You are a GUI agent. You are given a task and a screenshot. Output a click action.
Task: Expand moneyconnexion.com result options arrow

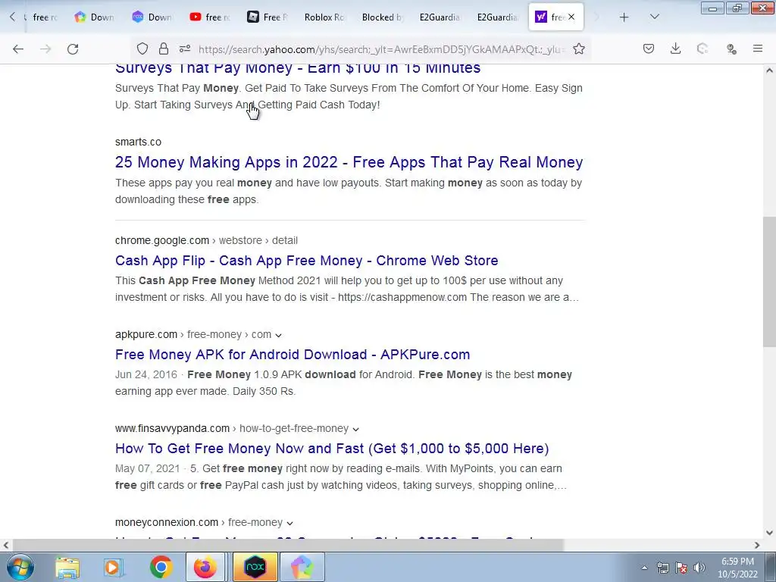[x=290, y=523]
